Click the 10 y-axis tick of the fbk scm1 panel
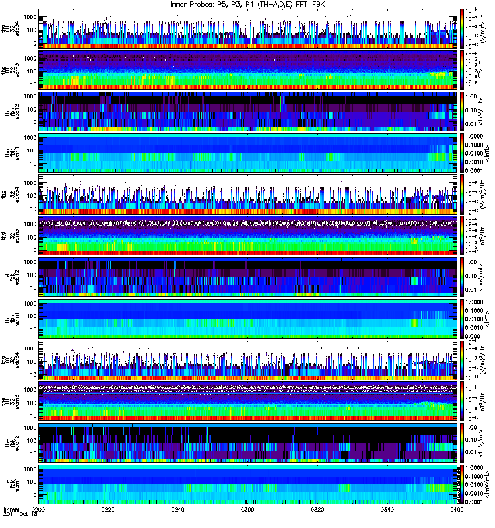The height and width of the screenshot is (528, 495). [x=34, y=496]
